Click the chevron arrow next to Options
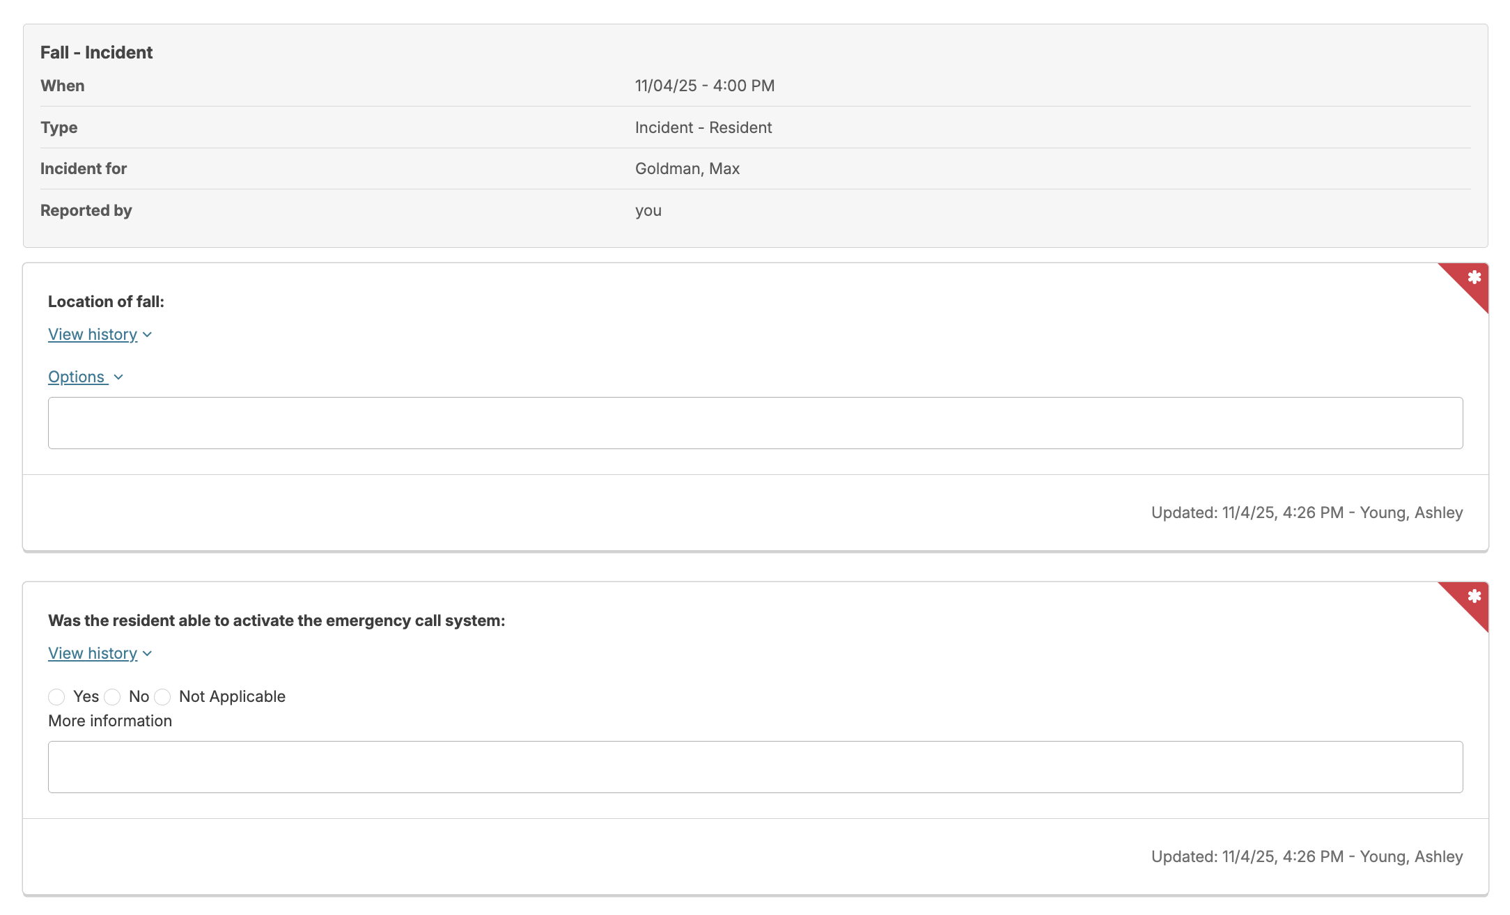Viewport: 1510px width, 915px height. [118, 377]
